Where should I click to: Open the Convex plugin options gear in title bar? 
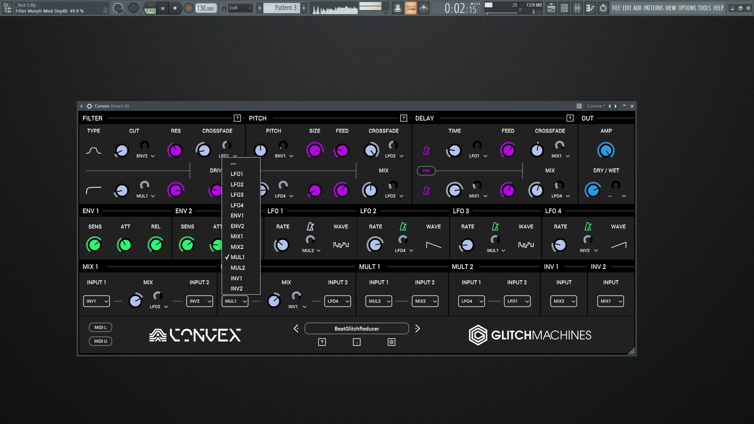[x=89, y=106]
